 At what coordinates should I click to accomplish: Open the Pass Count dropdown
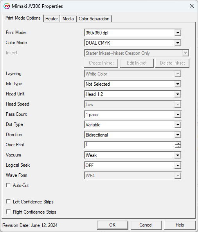[x=133, y=115]
